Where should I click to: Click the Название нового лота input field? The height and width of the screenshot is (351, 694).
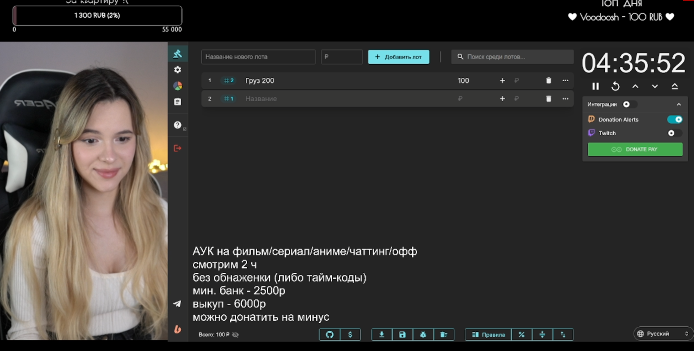258,57
